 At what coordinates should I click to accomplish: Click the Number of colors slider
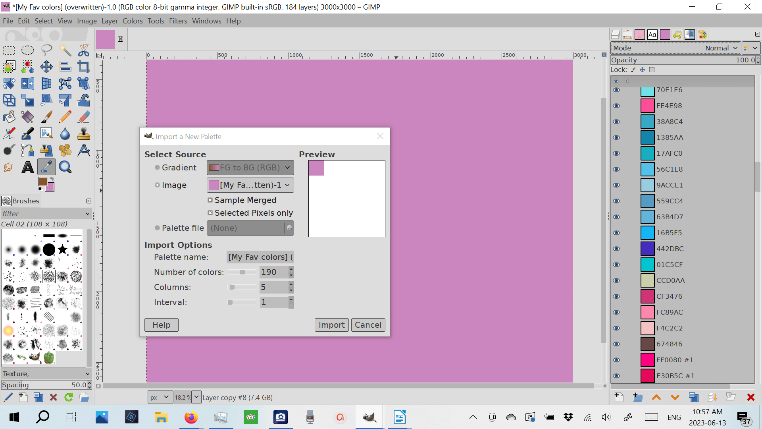coord(242,272)
